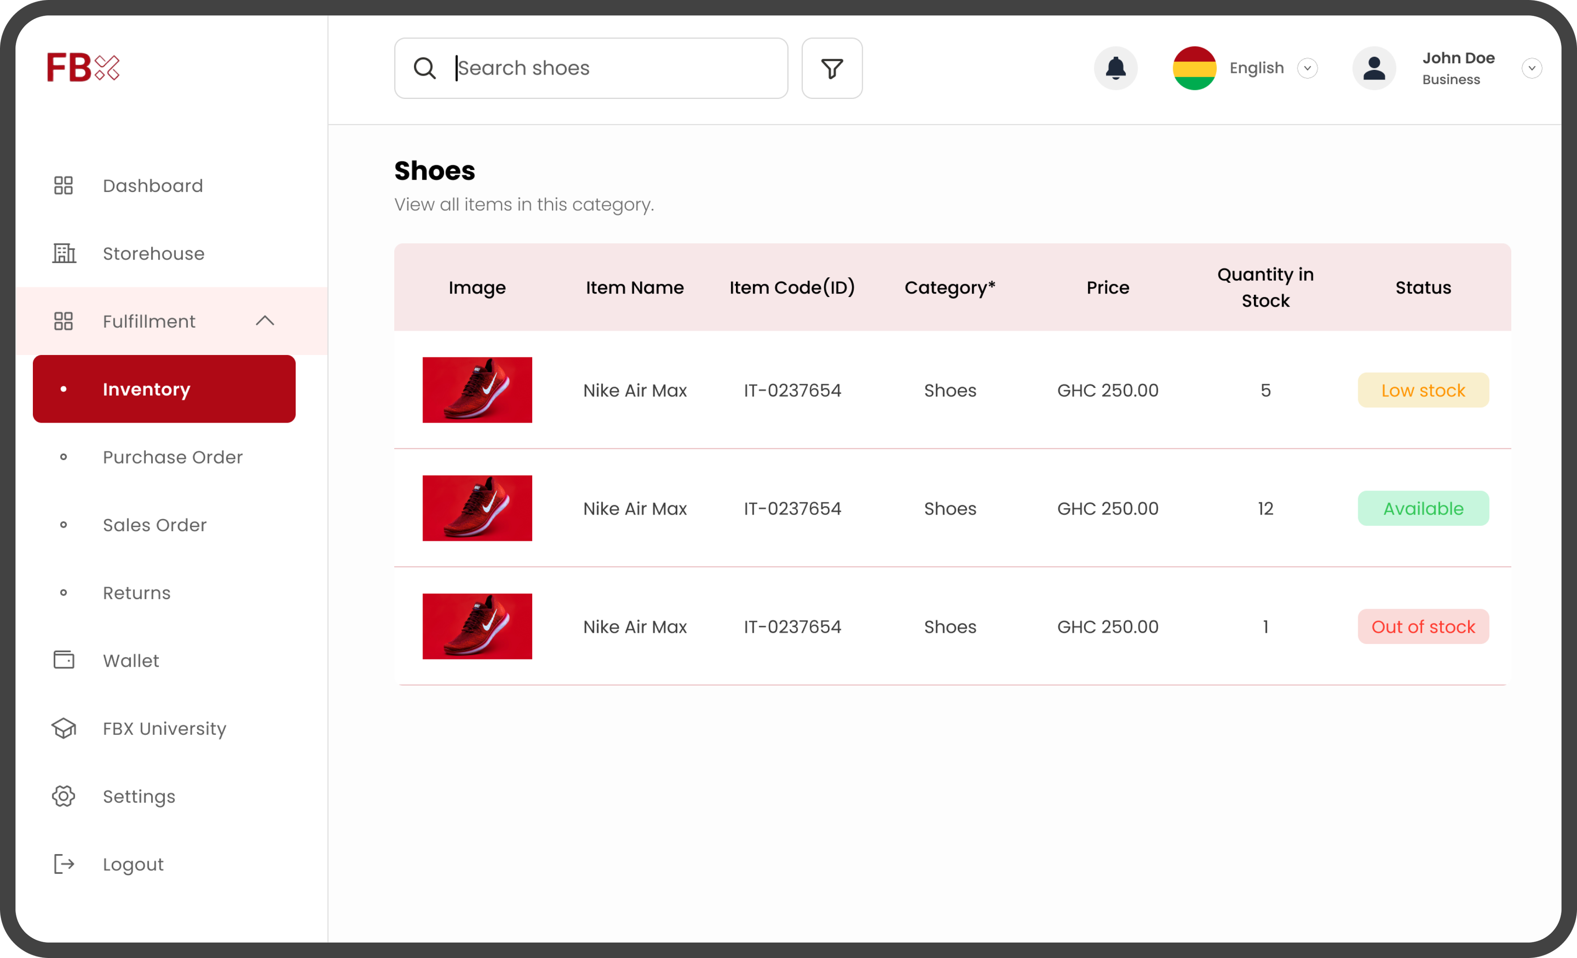The width and height of the screenshot is (1577, 958).
Task: Expand the English language dropdown arrow
Action: 1307,69
